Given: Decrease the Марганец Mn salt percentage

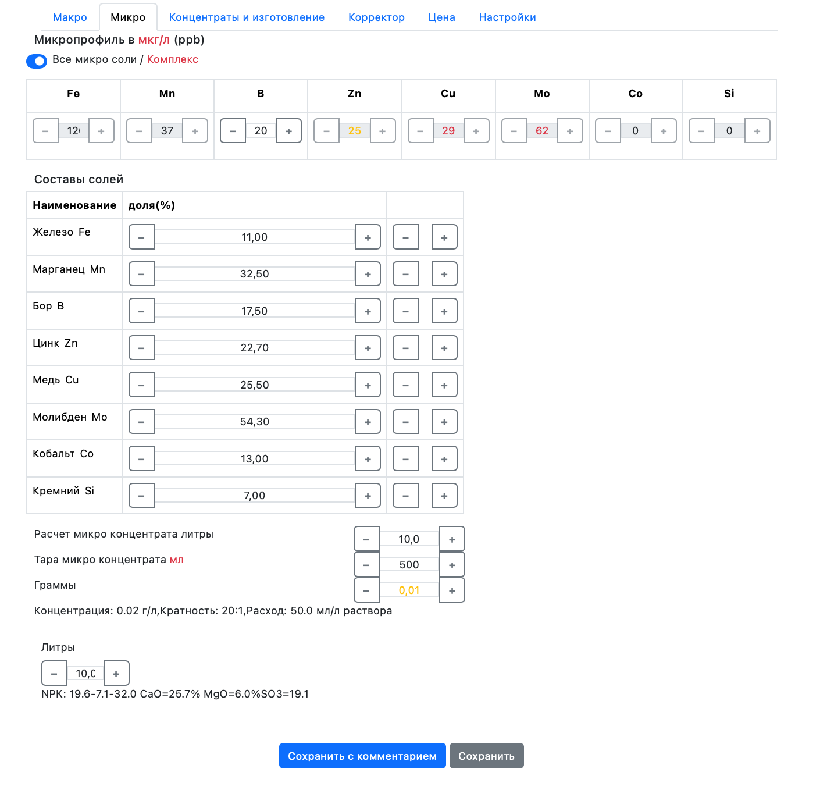Looking at the screenshot, I should 141,274.
